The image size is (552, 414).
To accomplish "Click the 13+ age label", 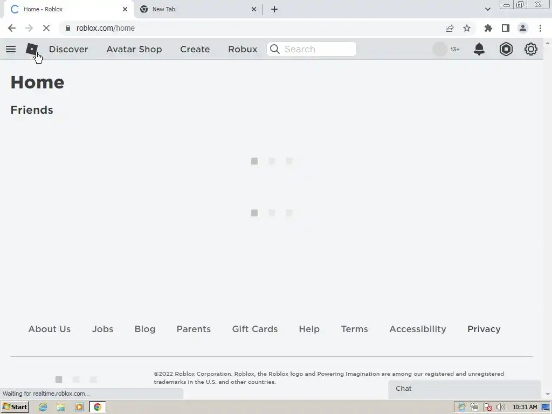I will [x=455, y=49].
